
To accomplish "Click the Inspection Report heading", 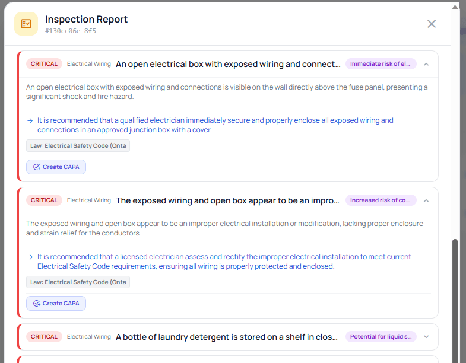I will pyautogui.click(x=86, y=20).
